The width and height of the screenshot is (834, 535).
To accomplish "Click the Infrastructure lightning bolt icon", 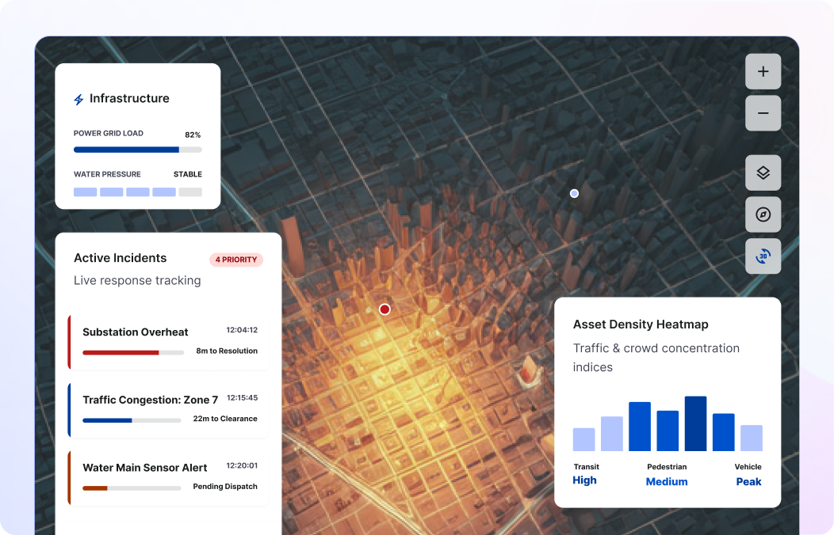I will pyautogui.click(x=78, y=98).
